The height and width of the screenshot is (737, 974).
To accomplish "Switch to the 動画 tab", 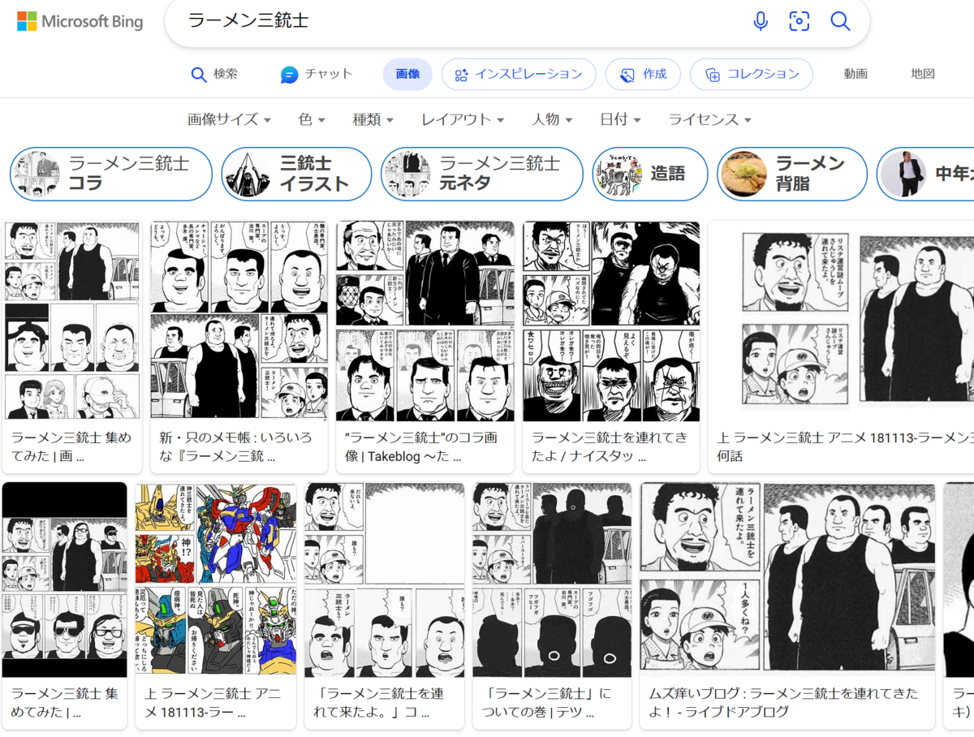I will (x=855, y=74).
